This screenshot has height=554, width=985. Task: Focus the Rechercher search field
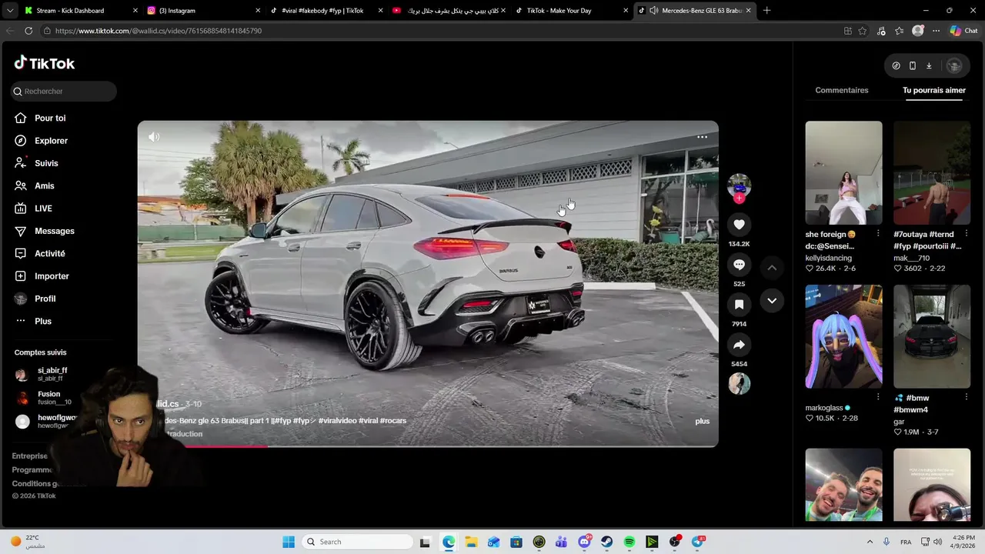pos(64,91)
